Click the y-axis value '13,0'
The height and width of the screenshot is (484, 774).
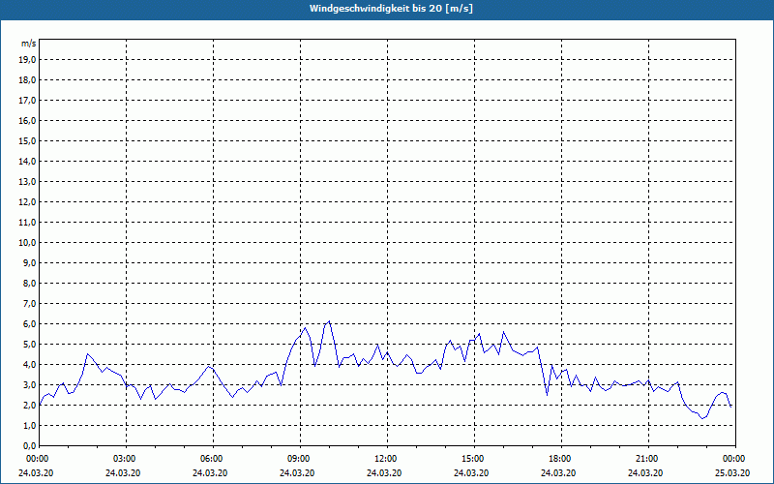(x=27, y=182)
